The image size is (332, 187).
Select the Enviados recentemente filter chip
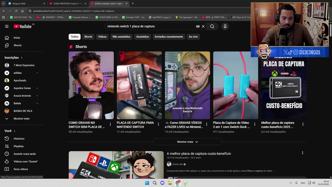point(169,37)
